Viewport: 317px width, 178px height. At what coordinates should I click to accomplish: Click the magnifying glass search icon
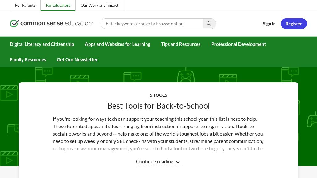(209, 23)
